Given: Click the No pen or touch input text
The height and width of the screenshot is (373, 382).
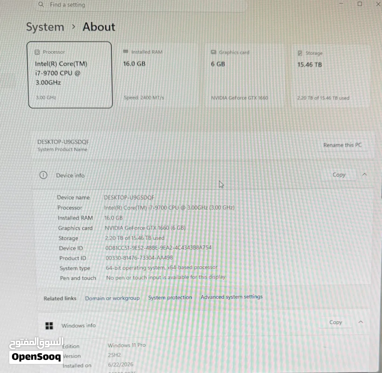Looking at the screenshot, I should [x=166, y=277].
